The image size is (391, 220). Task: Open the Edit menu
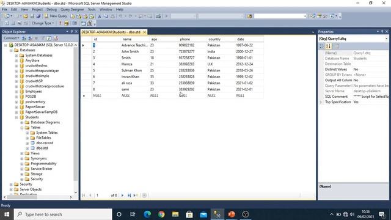pyautogui.click(x=14, y=10)
